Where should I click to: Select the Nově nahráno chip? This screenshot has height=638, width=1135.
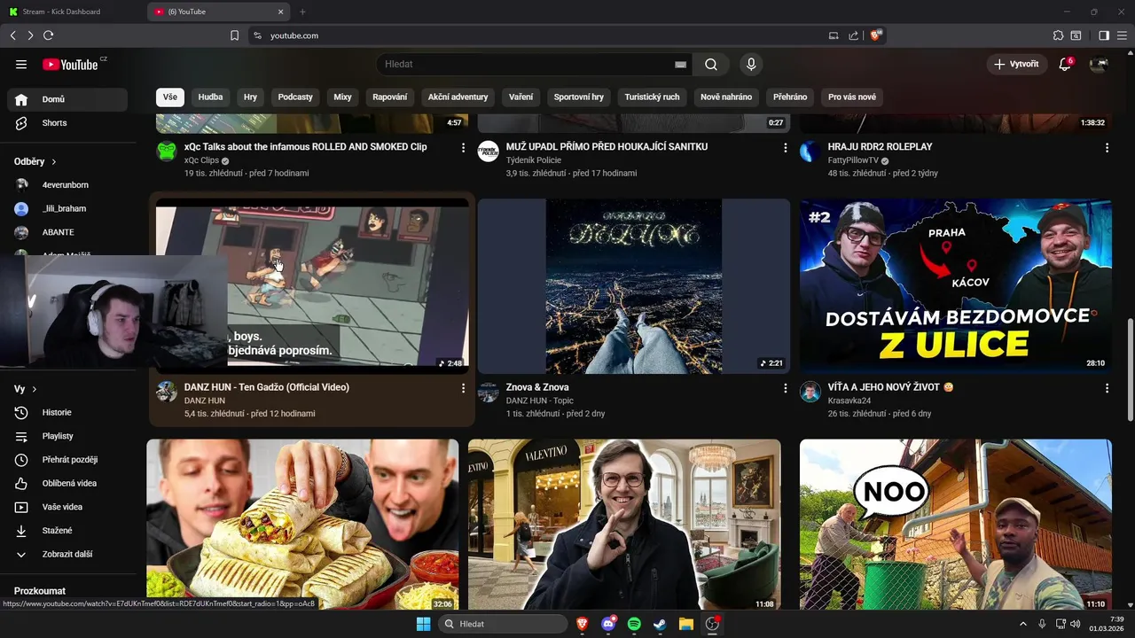tap(726, 97)
